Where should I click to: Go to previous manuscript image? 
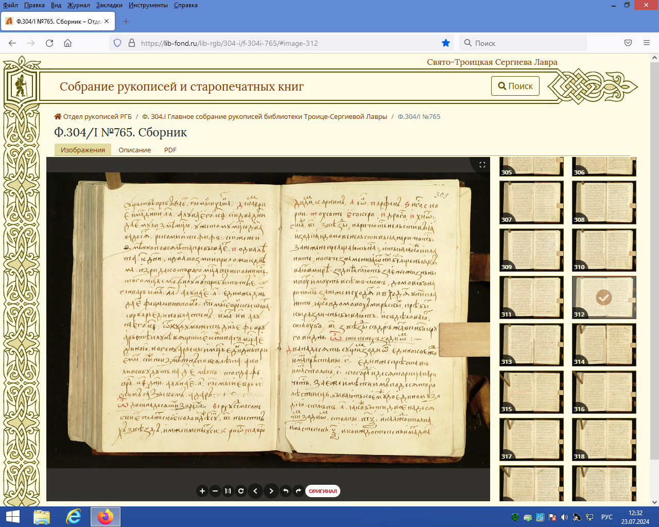pyautogui.click(x=255, y=491)
